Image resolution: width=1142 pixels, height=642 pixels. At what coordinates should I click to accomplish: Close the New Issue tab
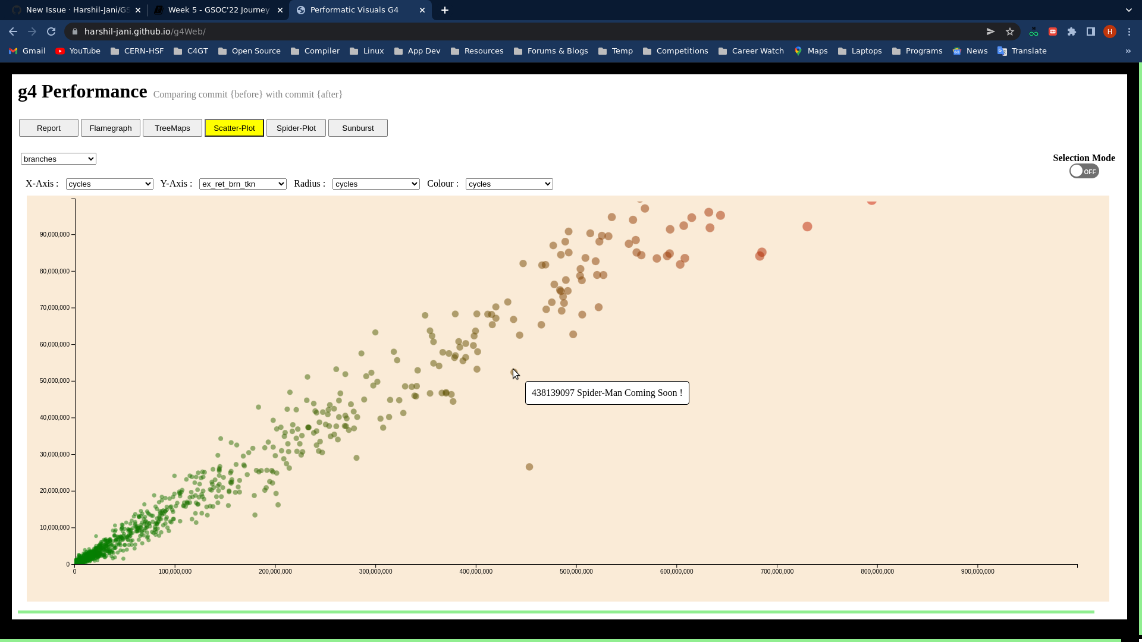tap(138, 10)
